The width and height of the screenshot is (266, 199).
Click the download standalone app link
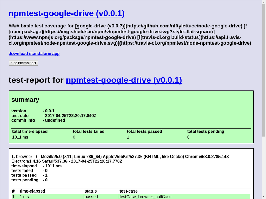pyautogui.click(x=34, y=54)
